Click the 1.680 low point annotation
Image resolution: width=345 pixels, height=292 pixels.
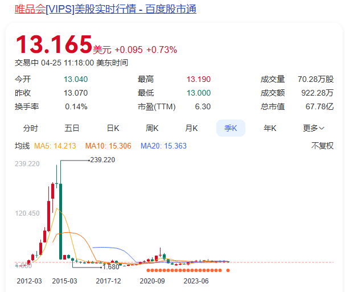(111, 267)
